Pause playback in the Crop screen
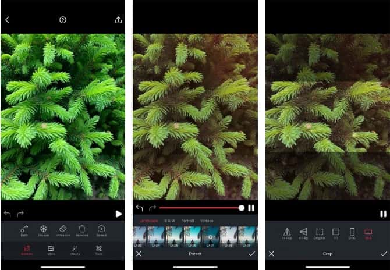Viewport: 390px width, 270px height. [x=383, y=214]
